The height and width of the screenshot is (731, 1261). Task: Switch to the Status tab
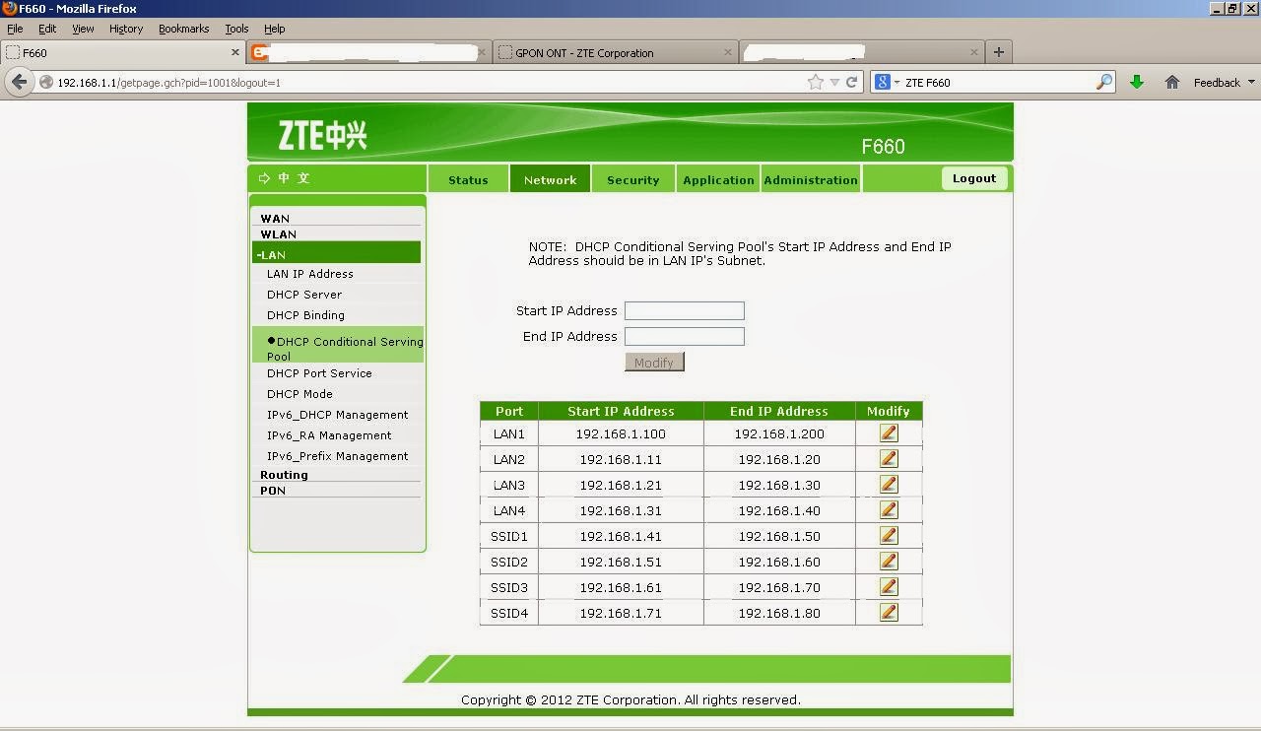[468, 179]
